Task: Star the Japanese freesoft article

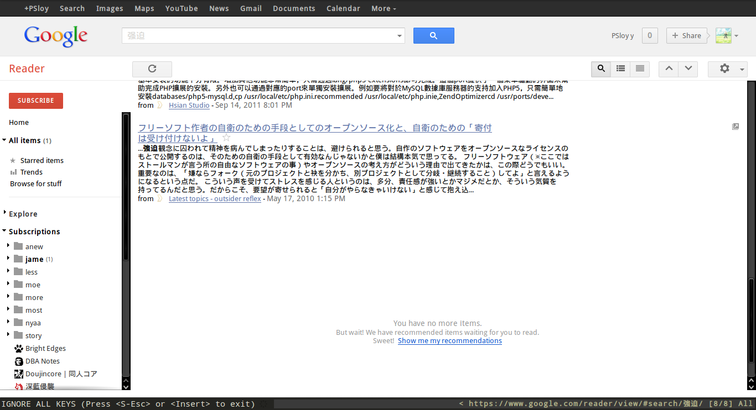Action: coord(226,138)
